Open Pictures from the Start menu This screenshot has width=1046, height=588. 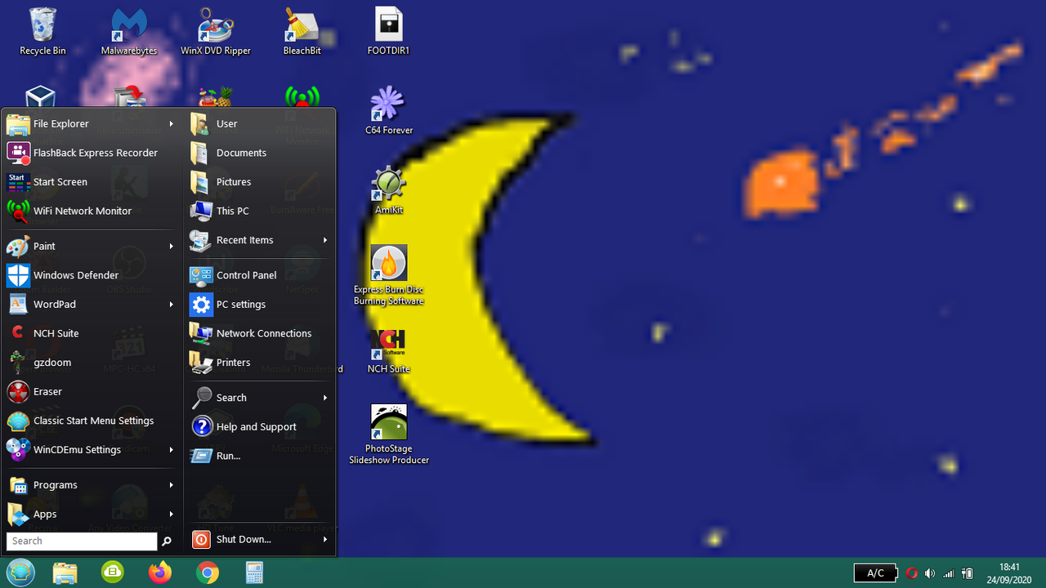point(260,182)
